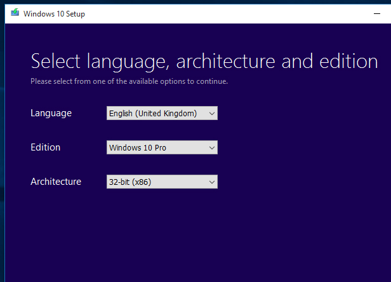
Task: Click the chevron arrow beside 32-bit (x86)
Action: coord(212,182)
